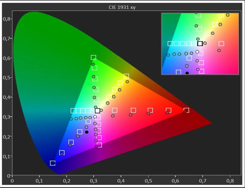
Task: Click the green primary target square at top
Action: pos(93,57)
